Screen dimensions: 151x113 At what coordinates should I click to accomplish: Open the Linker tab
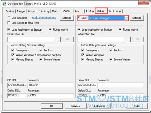pos(90,11)
